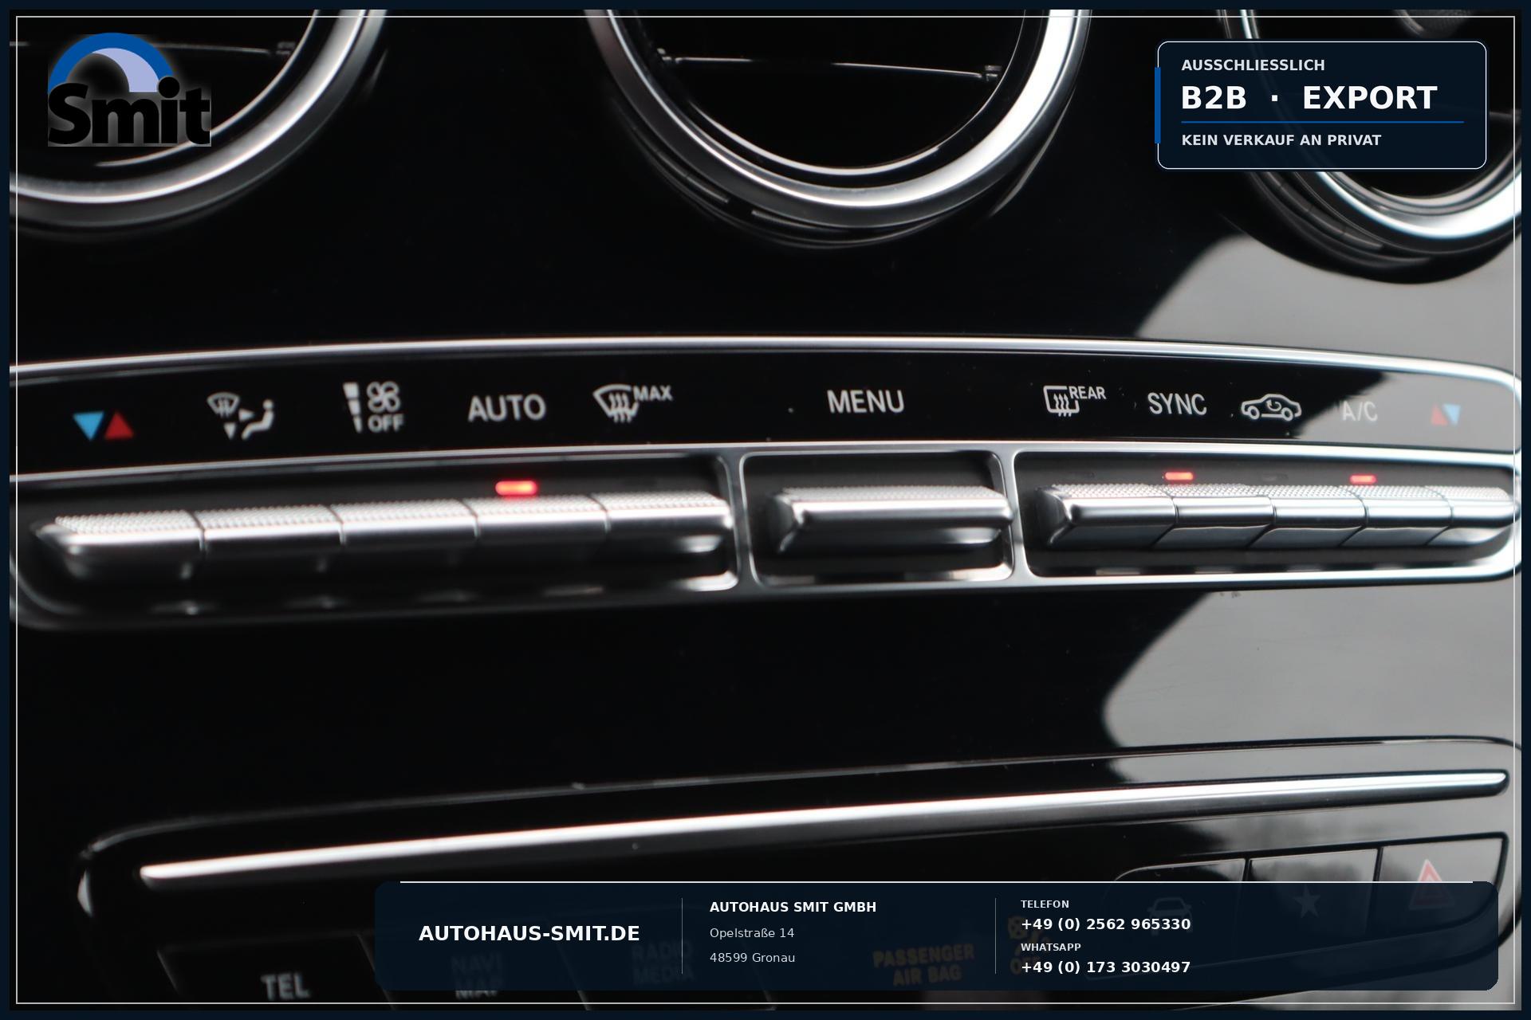Viewport: 1531px width, 1020px height.
Task: Click the MENU label on the climate panel
Action: (x=865, y=402)
